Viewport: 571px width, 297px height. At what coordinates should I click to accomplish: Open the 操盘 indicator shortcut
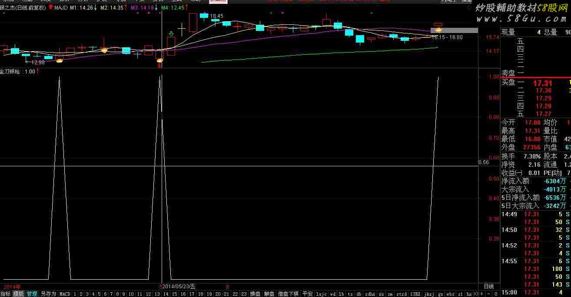[256, 294]
